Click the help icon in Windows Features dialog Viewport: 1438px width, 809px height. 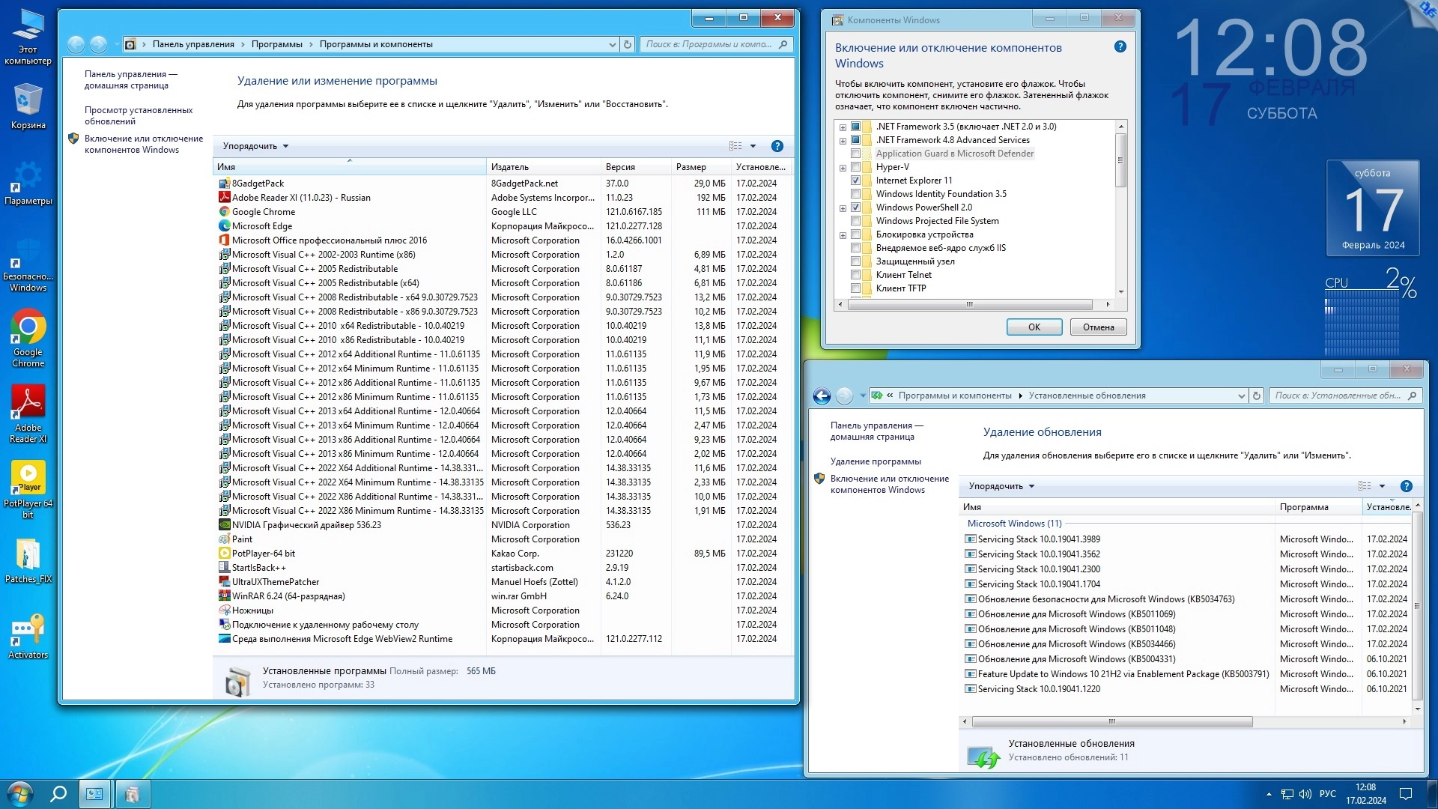(1120, 46)
